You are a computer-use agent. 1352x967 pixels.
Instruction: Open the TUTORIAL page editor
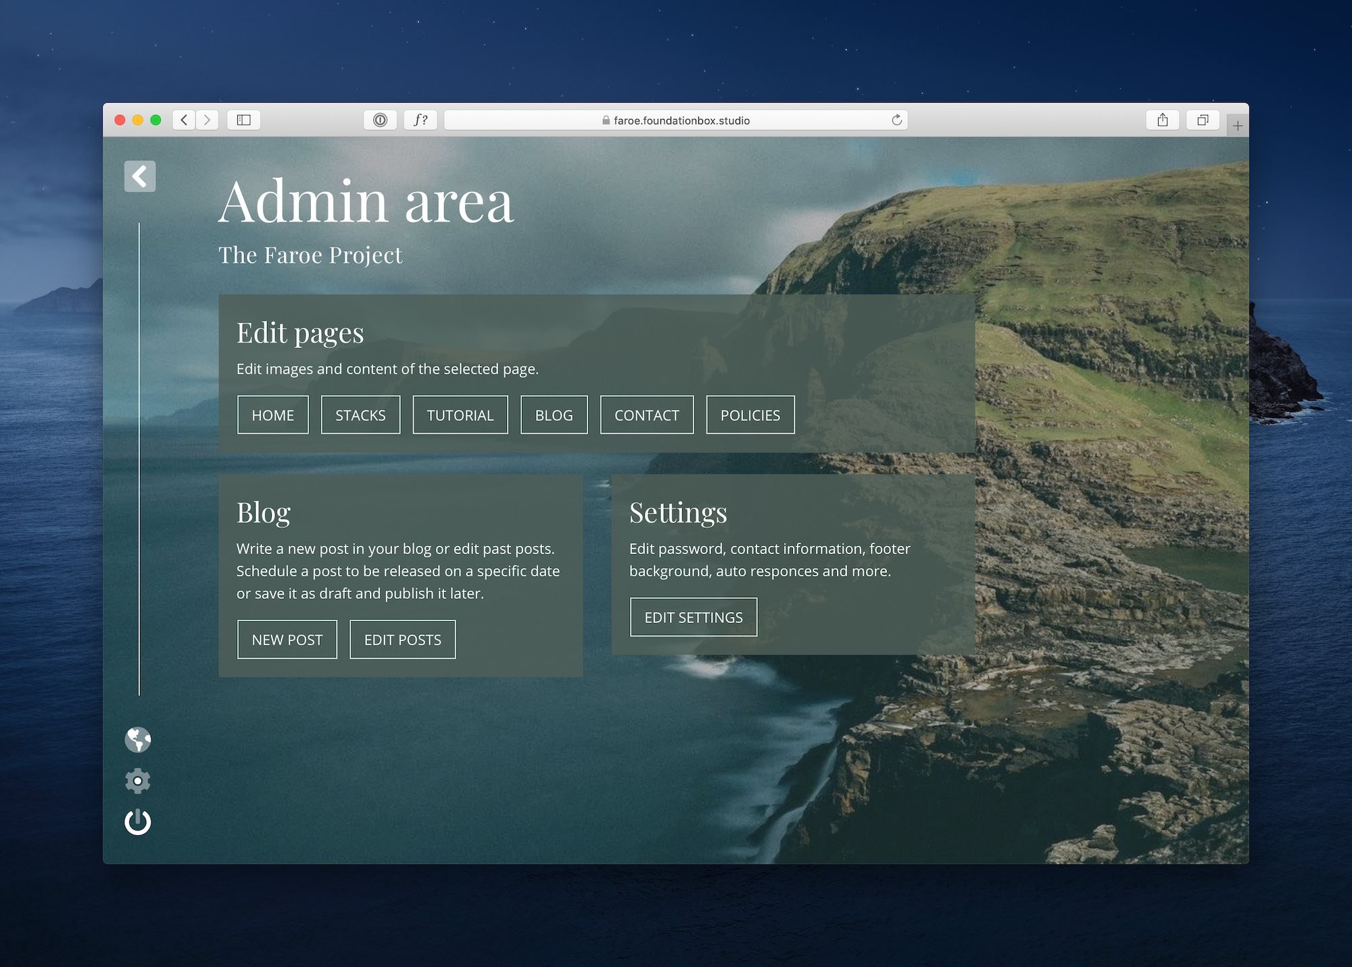click(460, 415)
